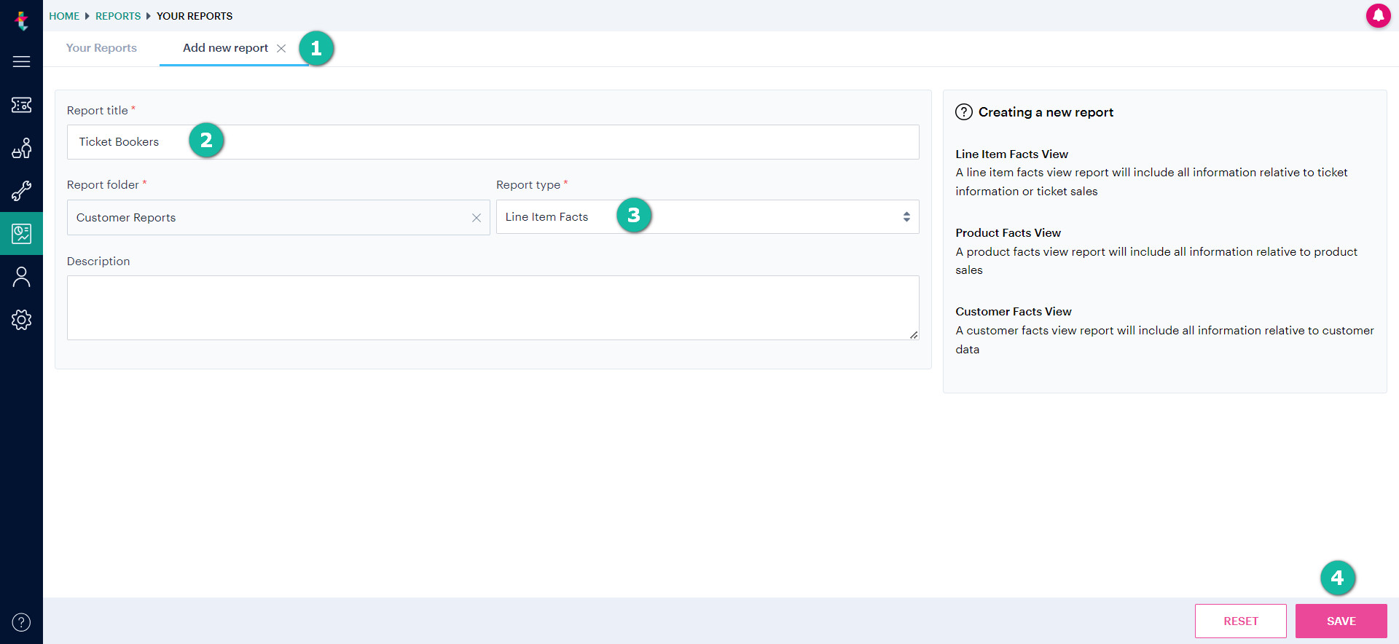
Task: Open the settings gear icon
Action: pyautogui.click(x=22, y=320)
